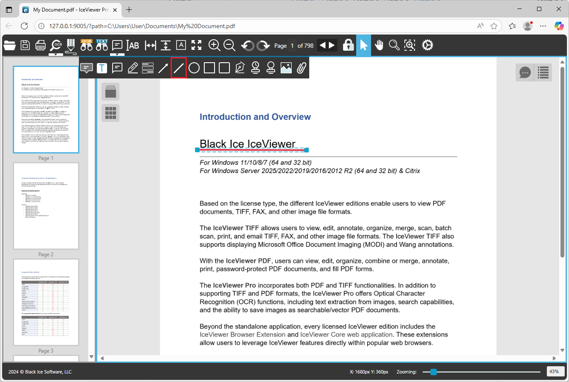Attach a file with the paperclip icon
The height and width of the screenshot is (382, 569).
pos(301,68)
